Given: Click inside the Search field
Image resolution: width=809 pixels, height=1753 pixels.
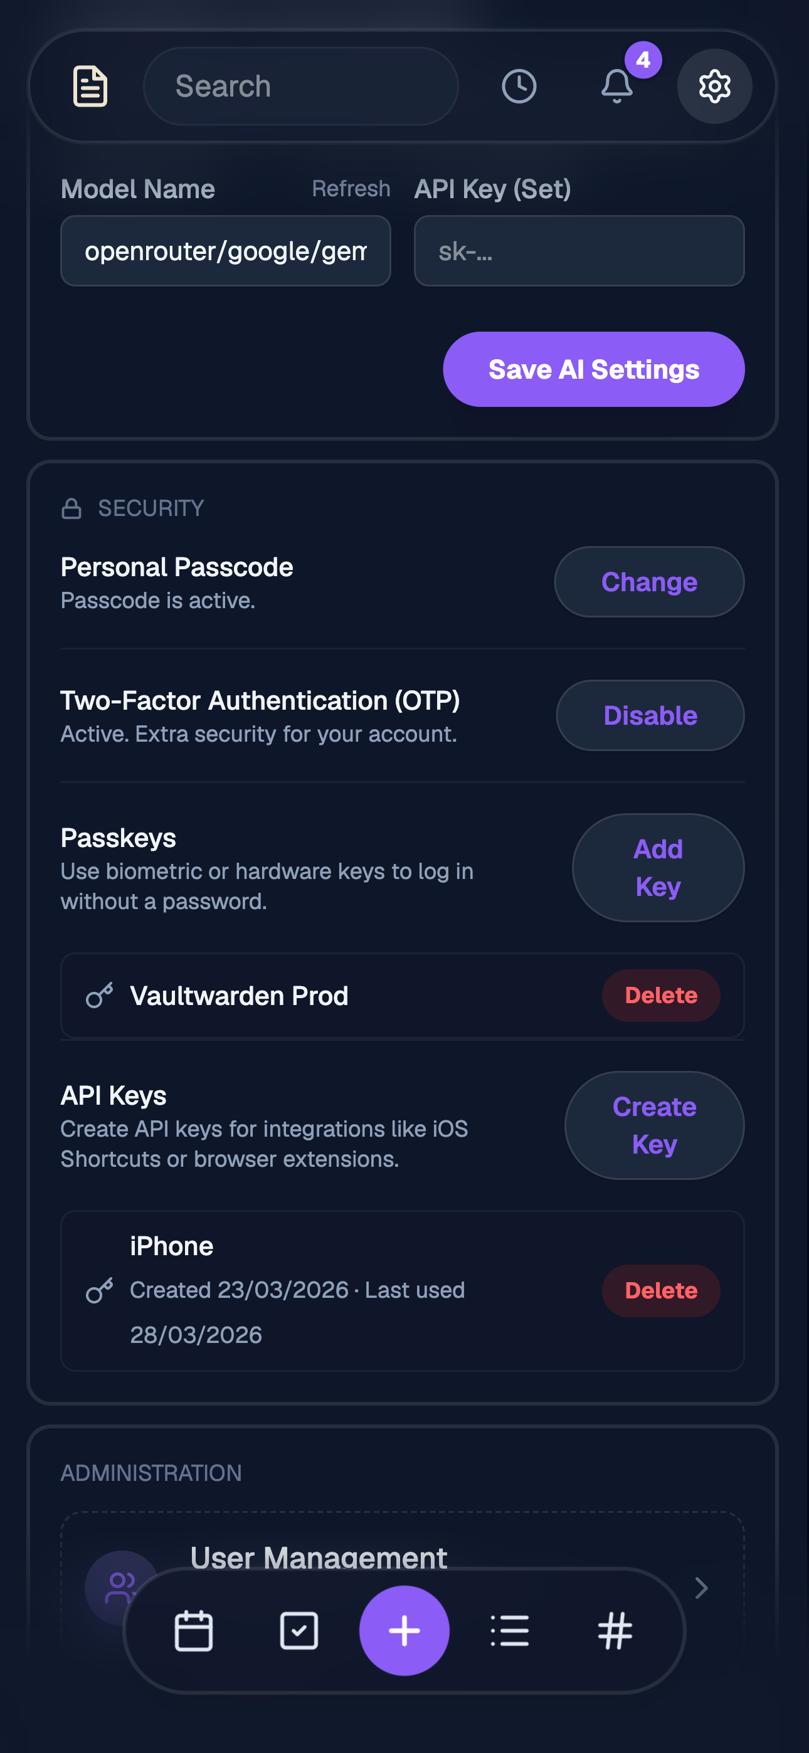Looking at the screenshot, I should coord(300,86).
